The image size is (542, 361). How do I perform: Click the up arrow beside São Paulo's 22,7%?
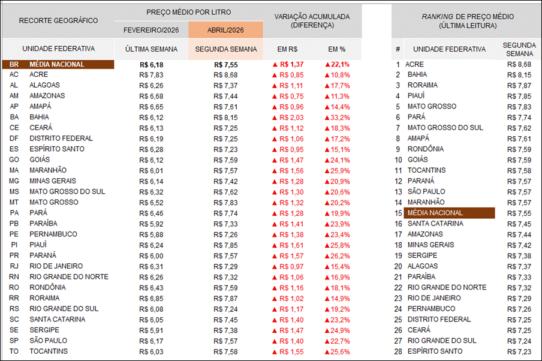pyautogui.click(x=327, y=341)
